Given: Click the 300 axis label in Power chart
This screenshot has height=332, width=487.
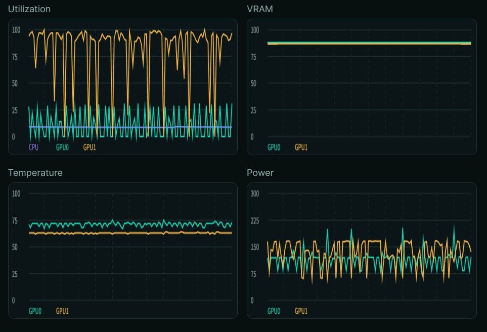Looking at the screenshot, I should 255,194.
